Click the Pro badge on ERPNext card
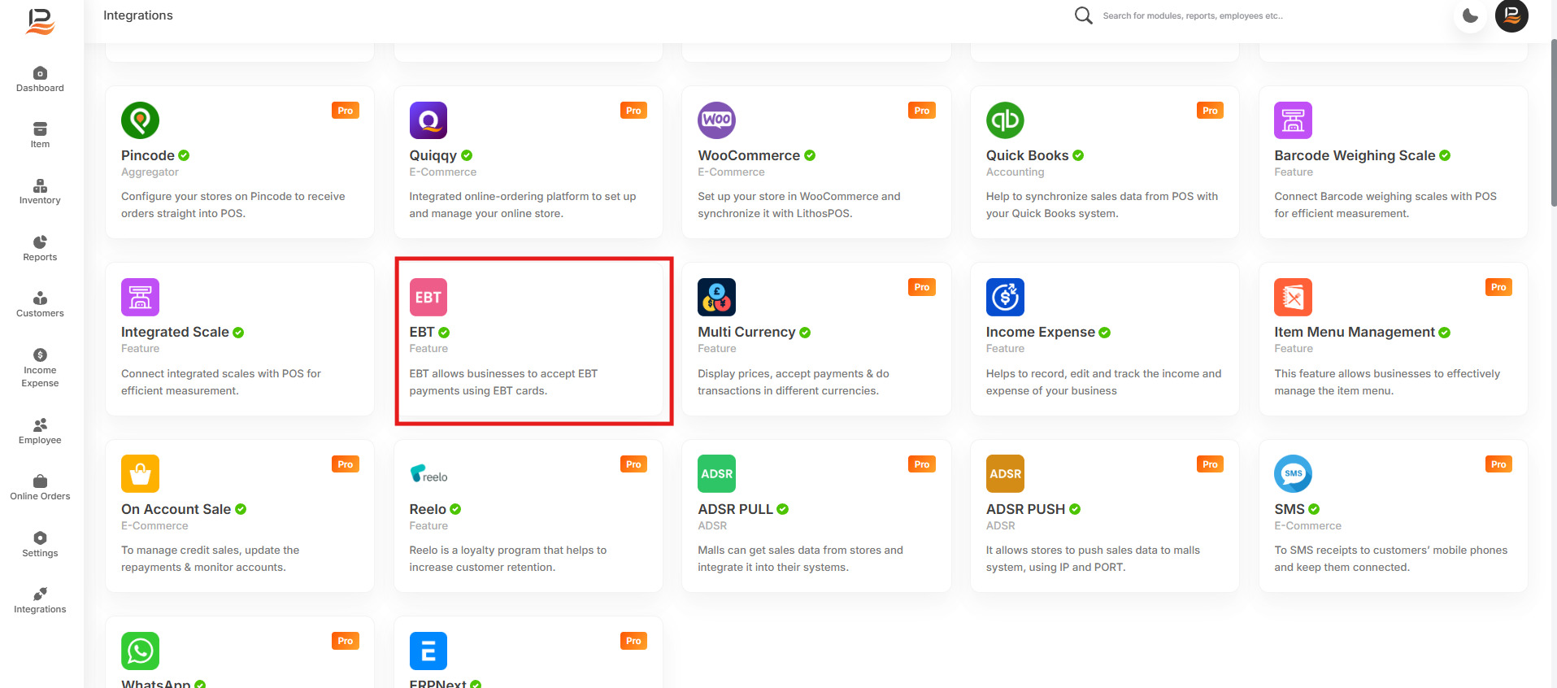The height and width of the screenshot is (688, 1557). (x=633, y=641)
